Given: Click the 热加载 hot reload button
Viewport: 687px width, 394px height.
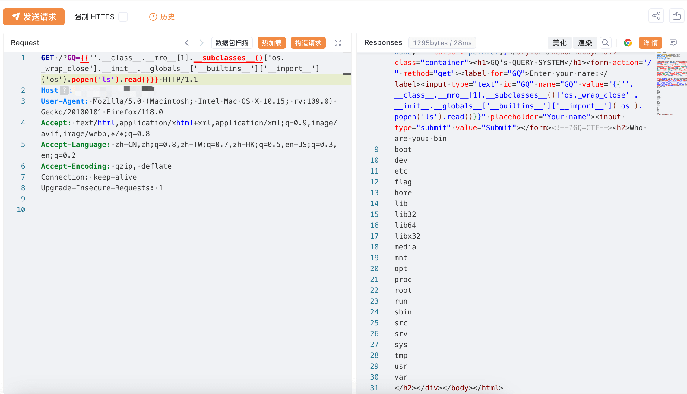Looking at the screenshot, I should click(x=271, y=43).
